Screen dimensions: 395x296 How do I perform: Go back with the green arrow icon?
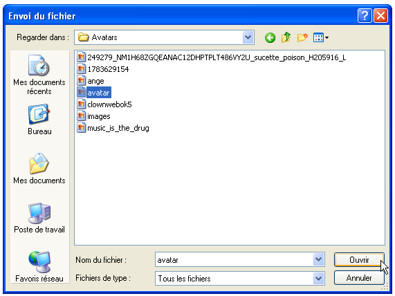(x=270, y=38)
